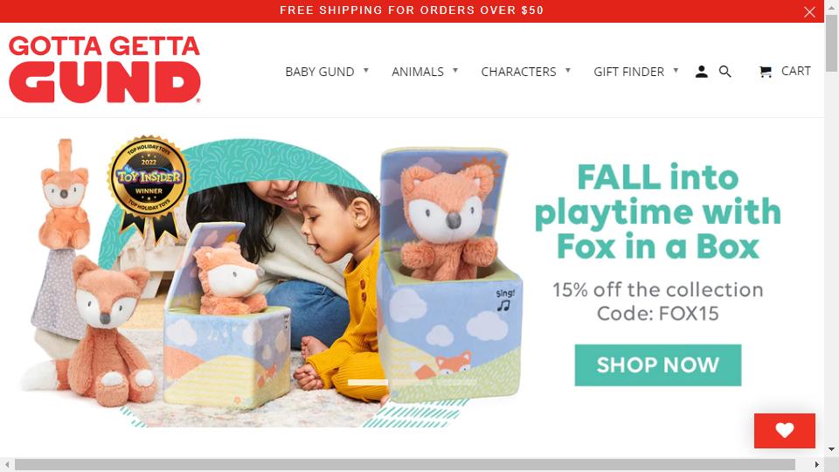The width and height of the screenshot is (839, 472).
Task: Expand the arrow next to Animals
Action: point(455,70)
